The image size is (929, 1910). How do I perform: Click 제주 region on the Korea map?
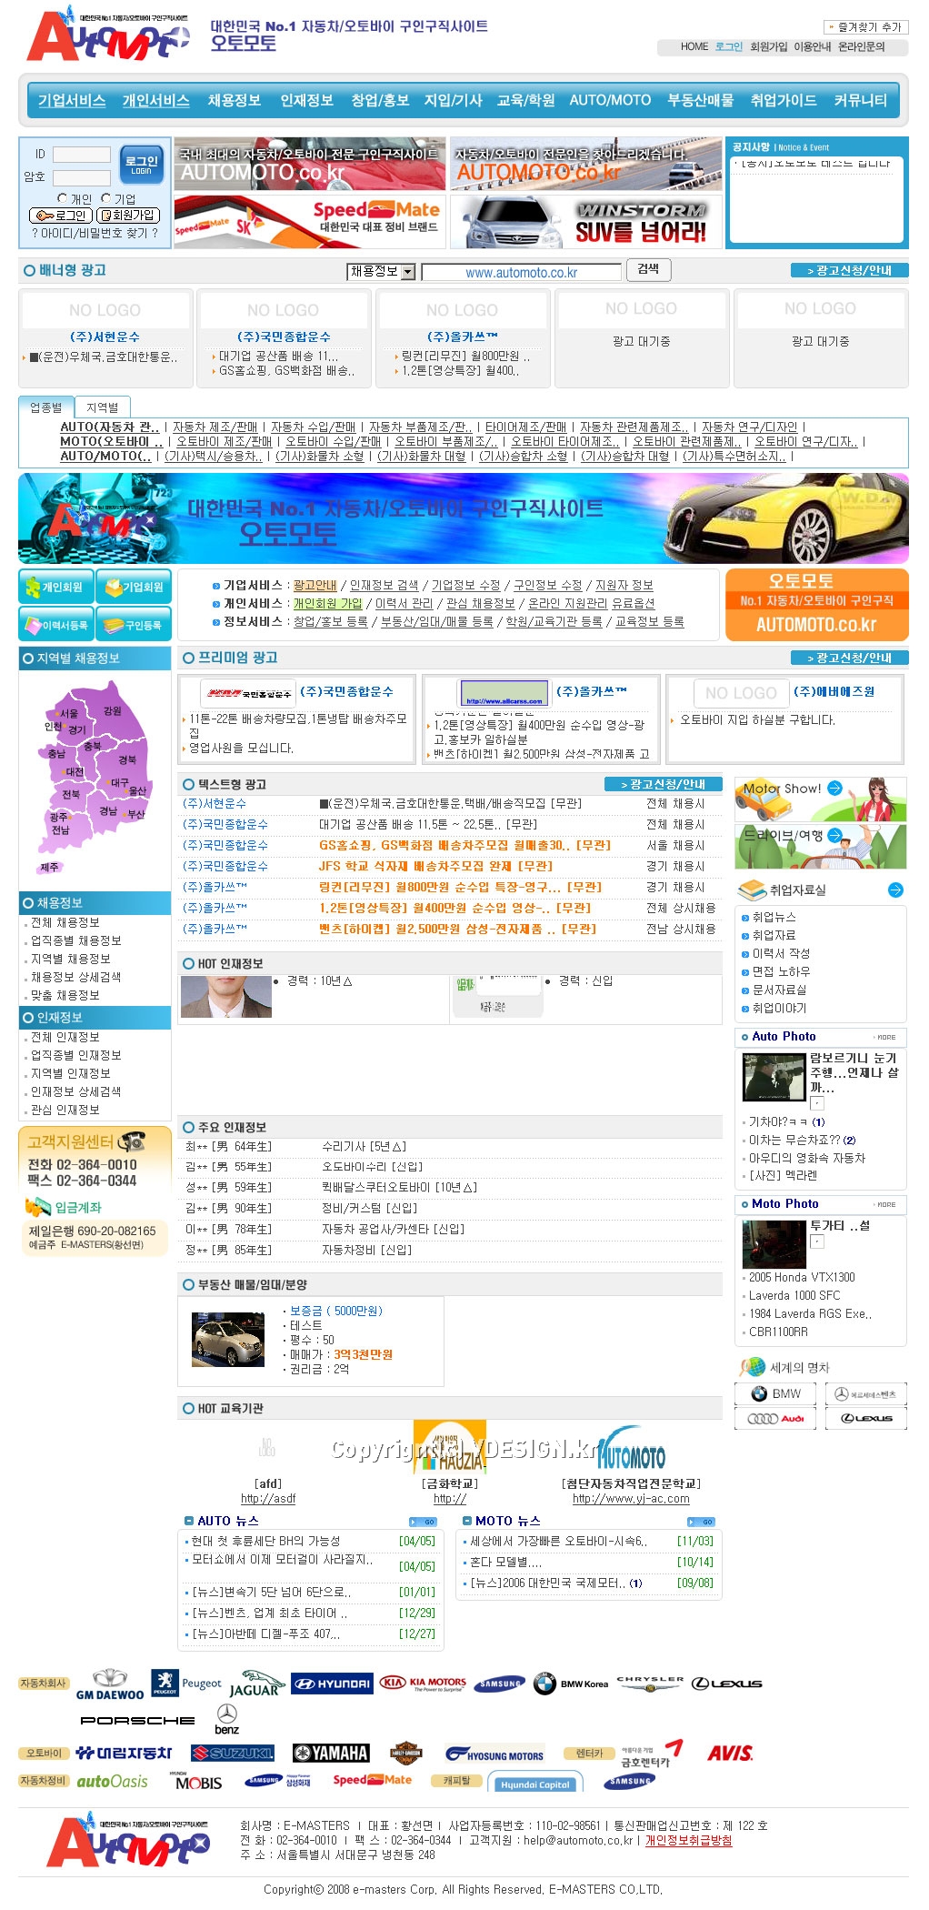(x=49, y=867)
